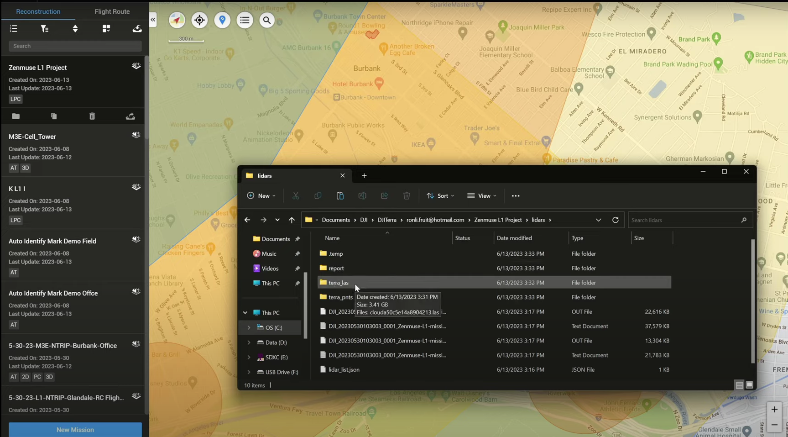Click Zenmuse L1 Project in the address breadcrumb
The height and width of the screenshot is (437, 788).
(498, 220)
